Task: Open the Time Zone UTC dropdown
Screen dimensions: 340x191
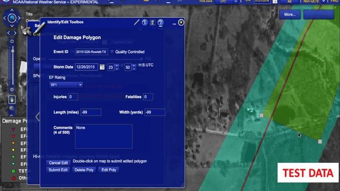Action: (227, 2)
